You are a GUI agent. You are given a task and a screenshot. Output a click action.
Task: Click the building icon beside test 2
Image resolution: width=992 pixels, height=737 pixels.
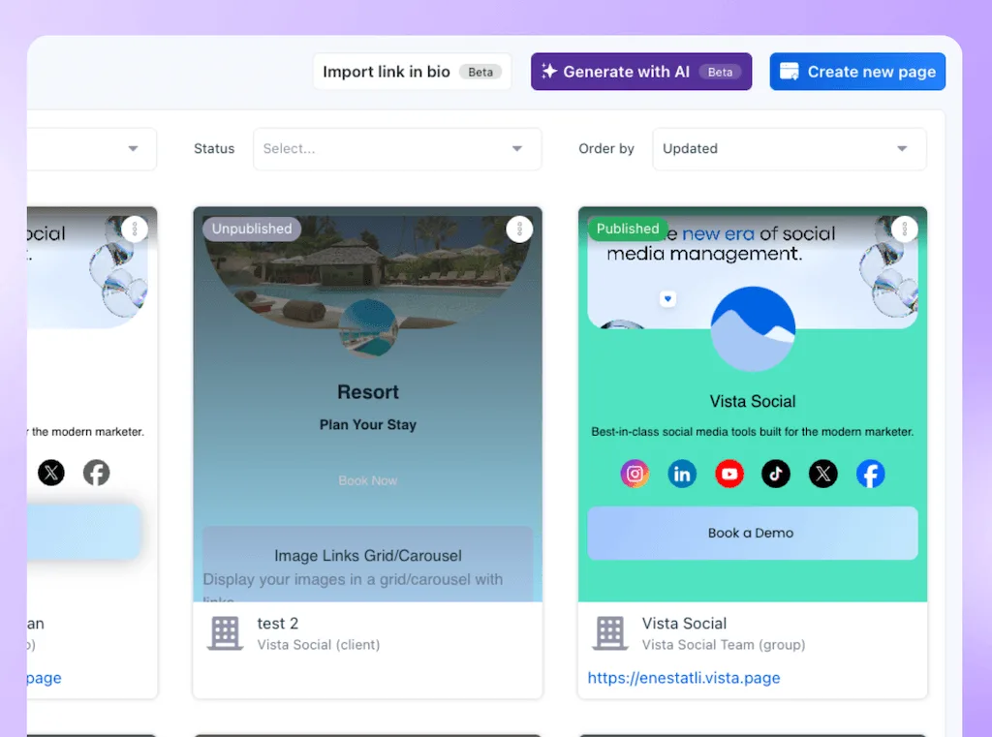(x=225, y=632)
